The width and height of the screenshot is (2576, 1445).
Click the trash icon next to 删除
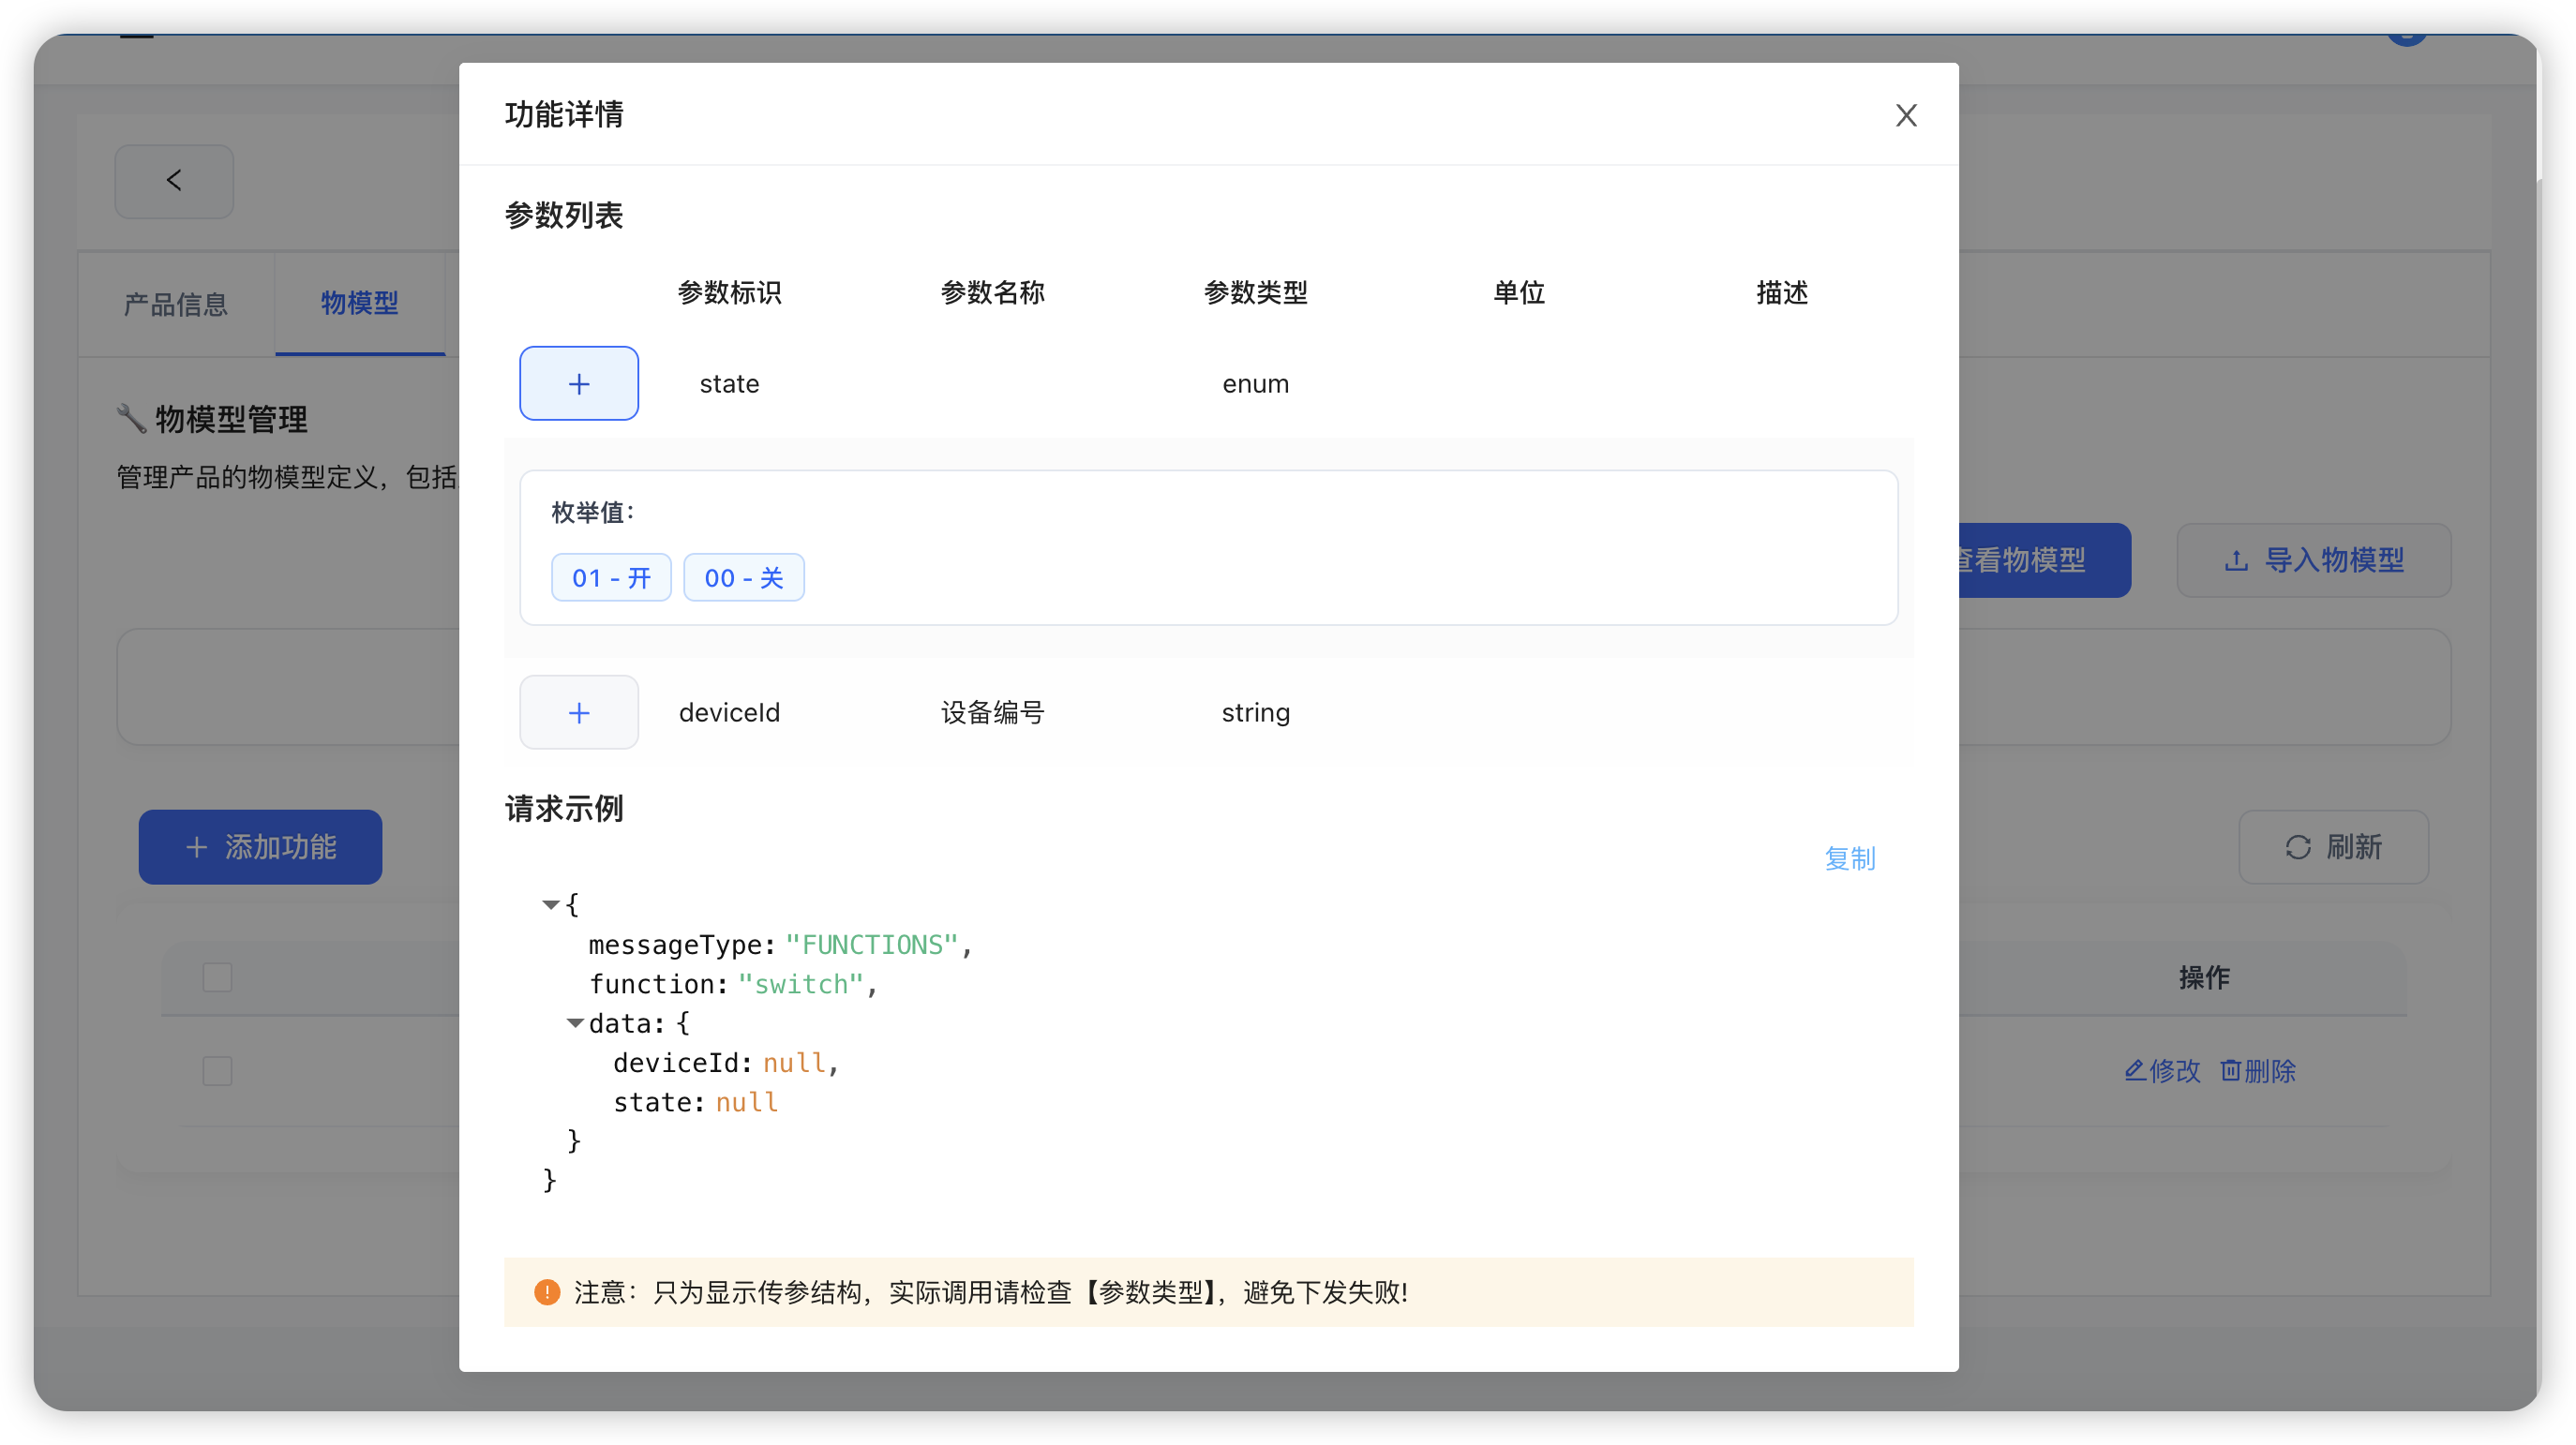pos(2231,1071)
